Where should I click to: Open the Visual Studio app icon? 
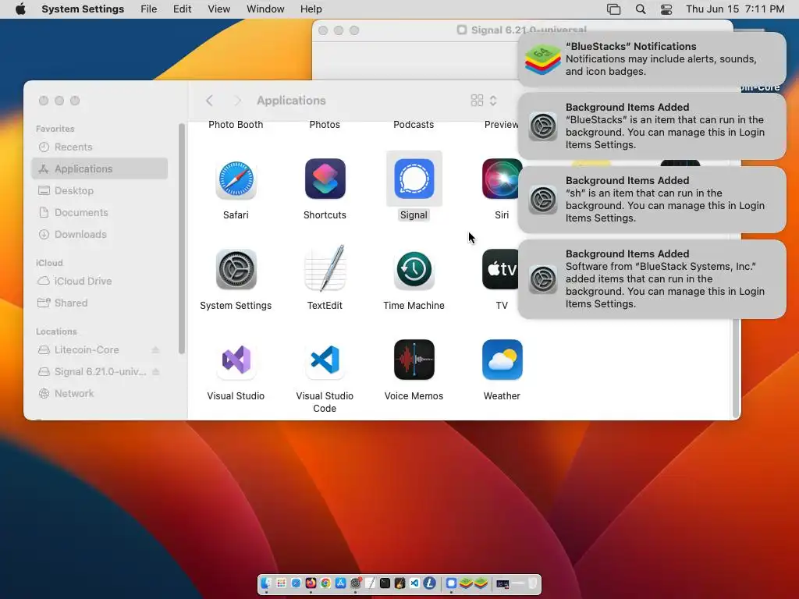click(236, 360)
